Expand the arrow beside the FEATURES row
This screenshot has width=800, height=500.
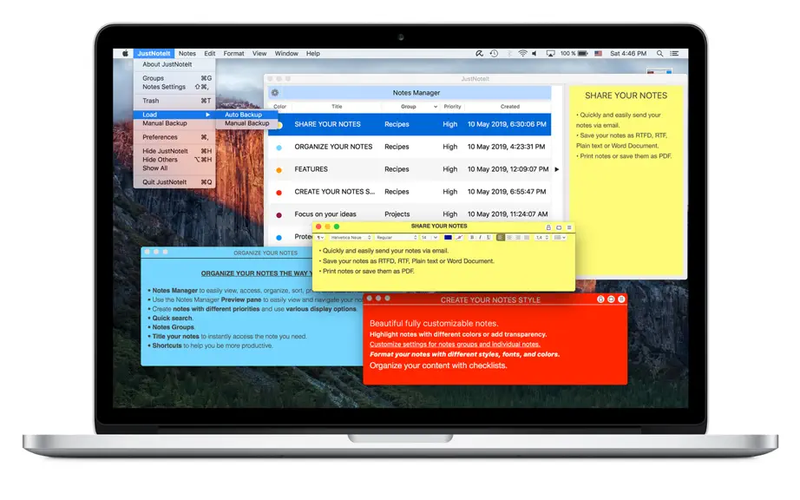tap(557, 169)
